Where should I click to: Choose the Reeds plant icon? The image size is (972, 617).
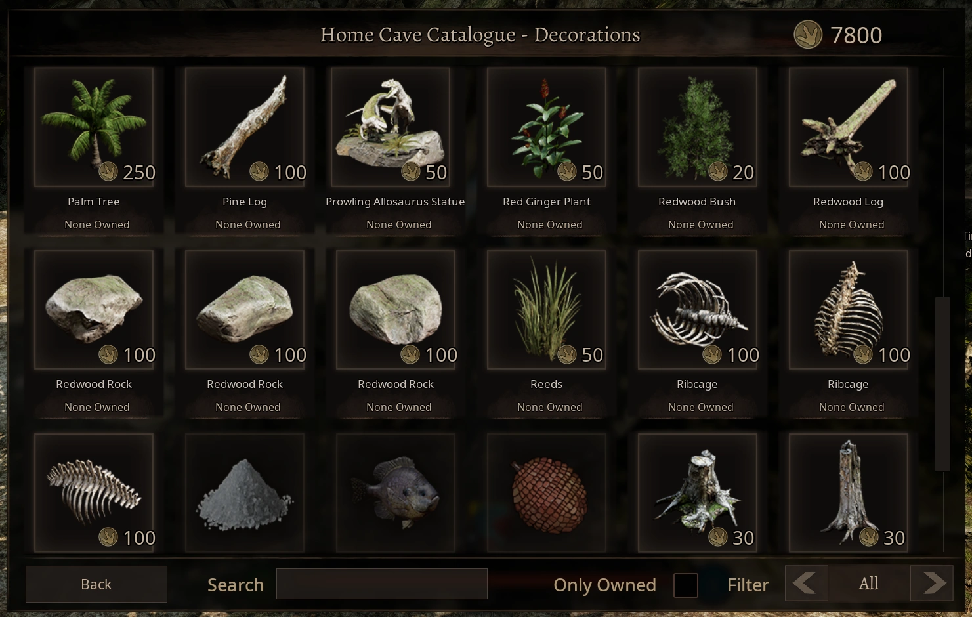[x=547, y=310]
